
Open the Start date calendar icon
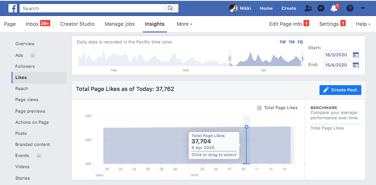pyautogui.click(x=355, y=55)
